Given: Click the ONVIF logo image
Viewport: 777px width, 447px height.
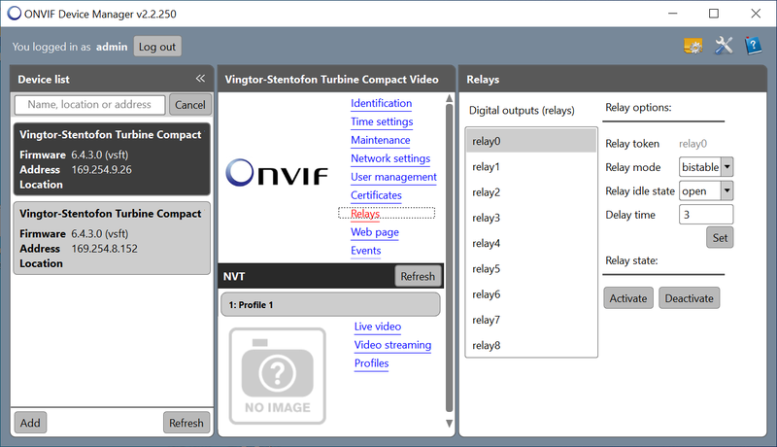Looking at the screenshot, I should (277, 175).
